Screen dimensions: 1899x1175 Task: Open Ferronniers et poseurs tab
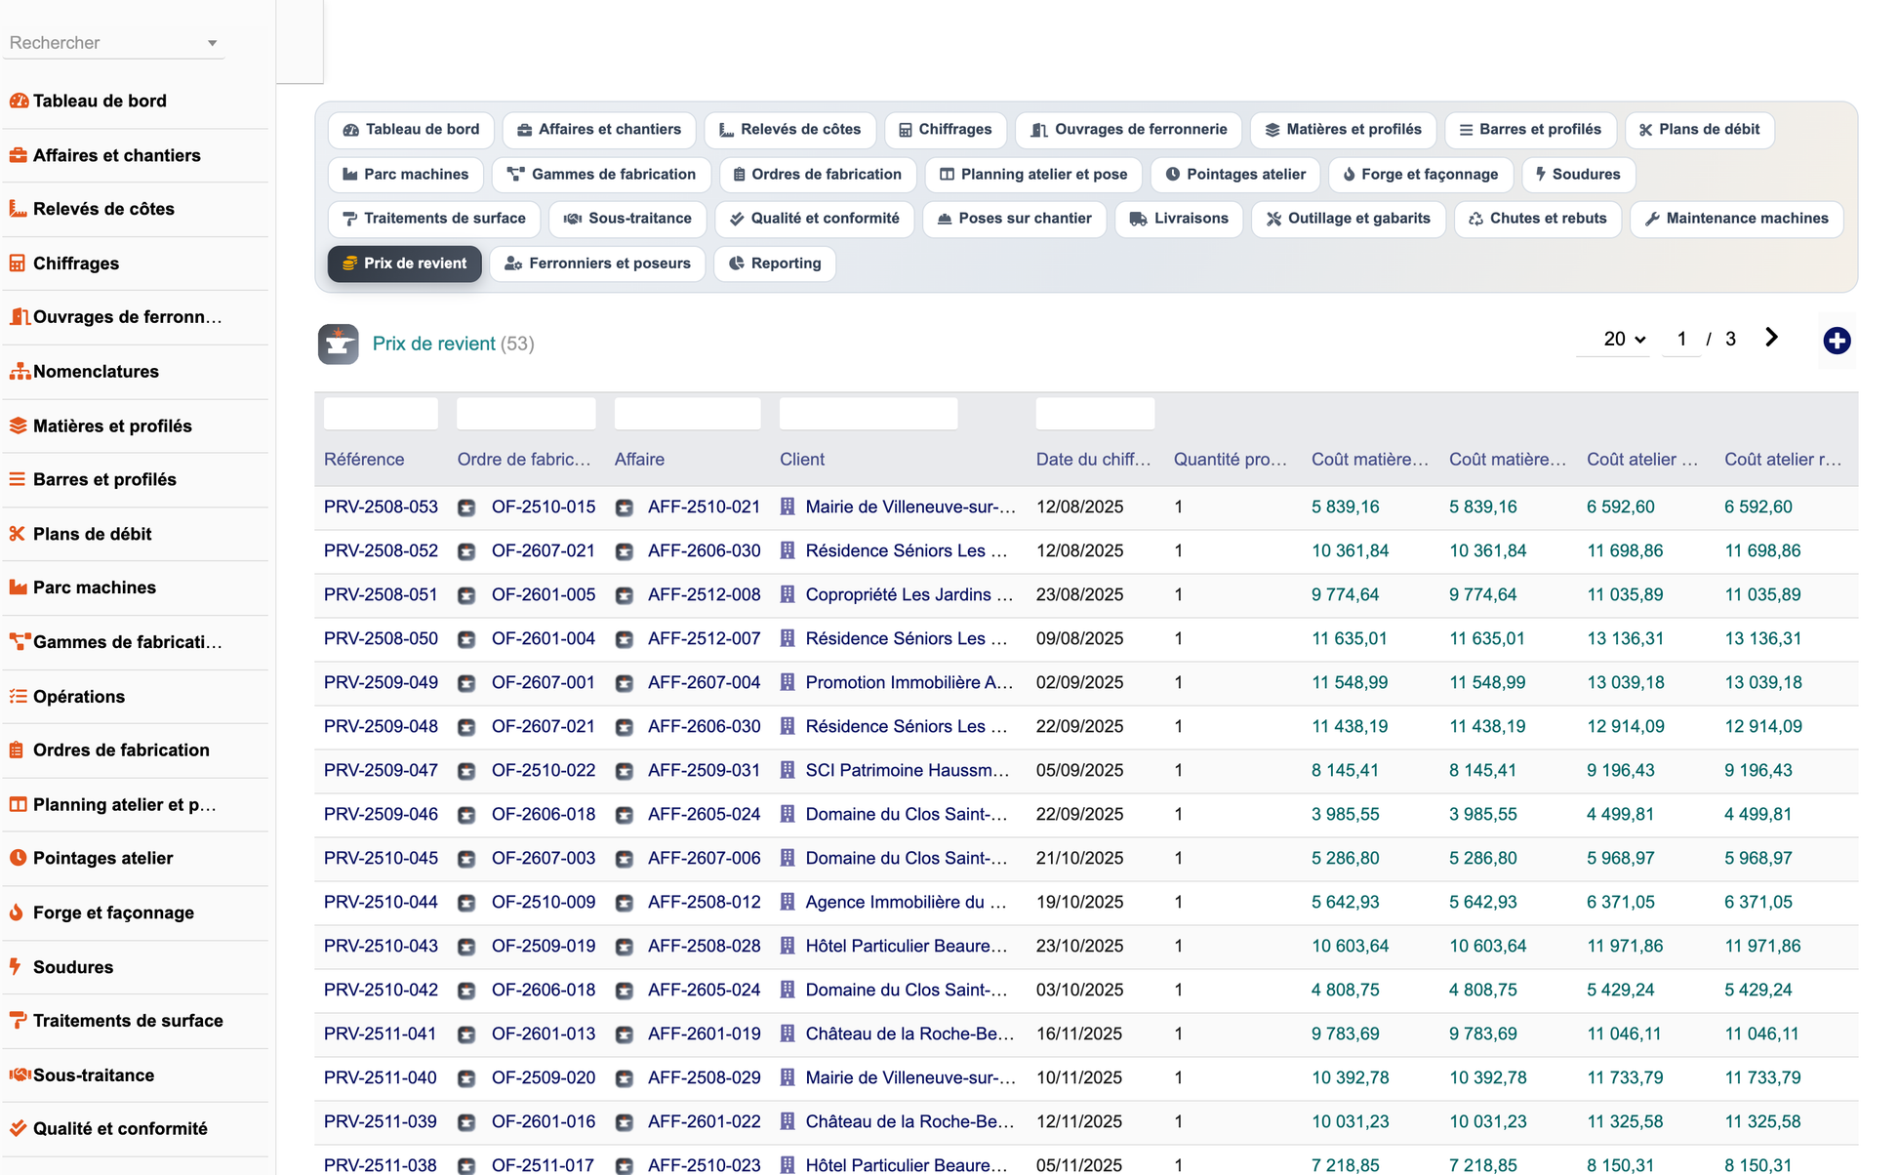(x=597, y=263)
